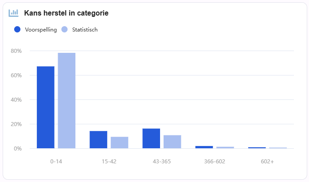Screen dimensions: 309x182
Task: Click the 80% y-axis label
Action: tap(16, 51)
